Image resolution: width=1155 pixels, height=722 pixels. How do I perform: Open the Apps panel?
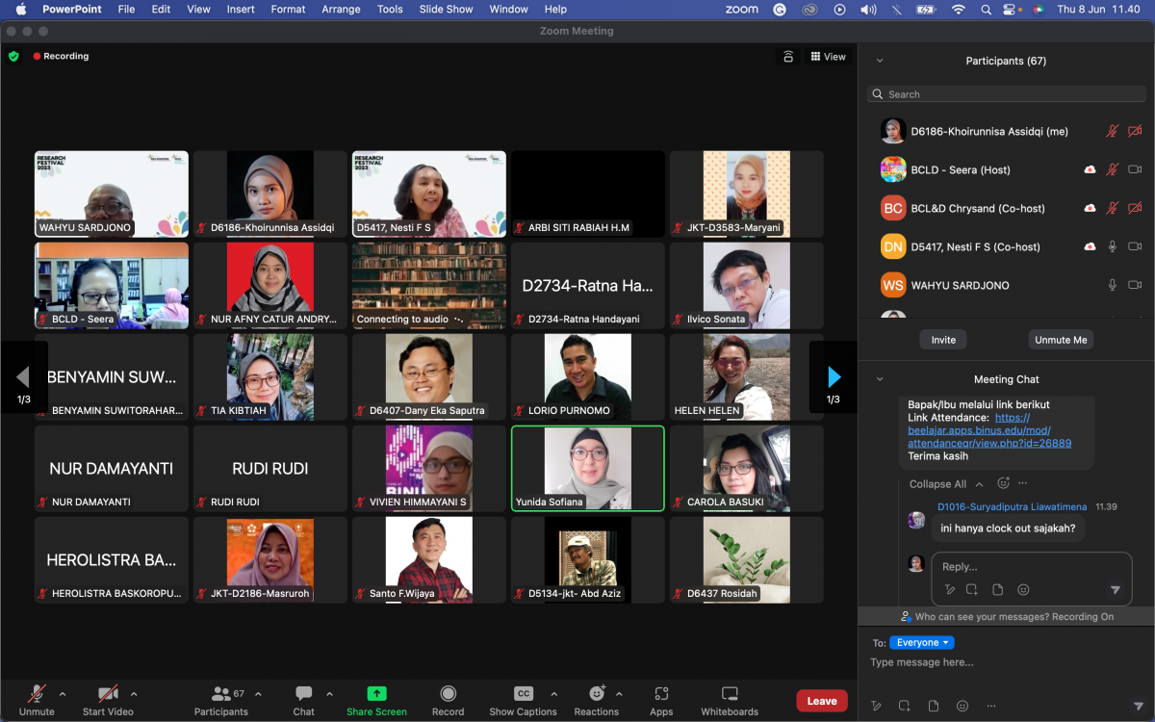point(661,701)
